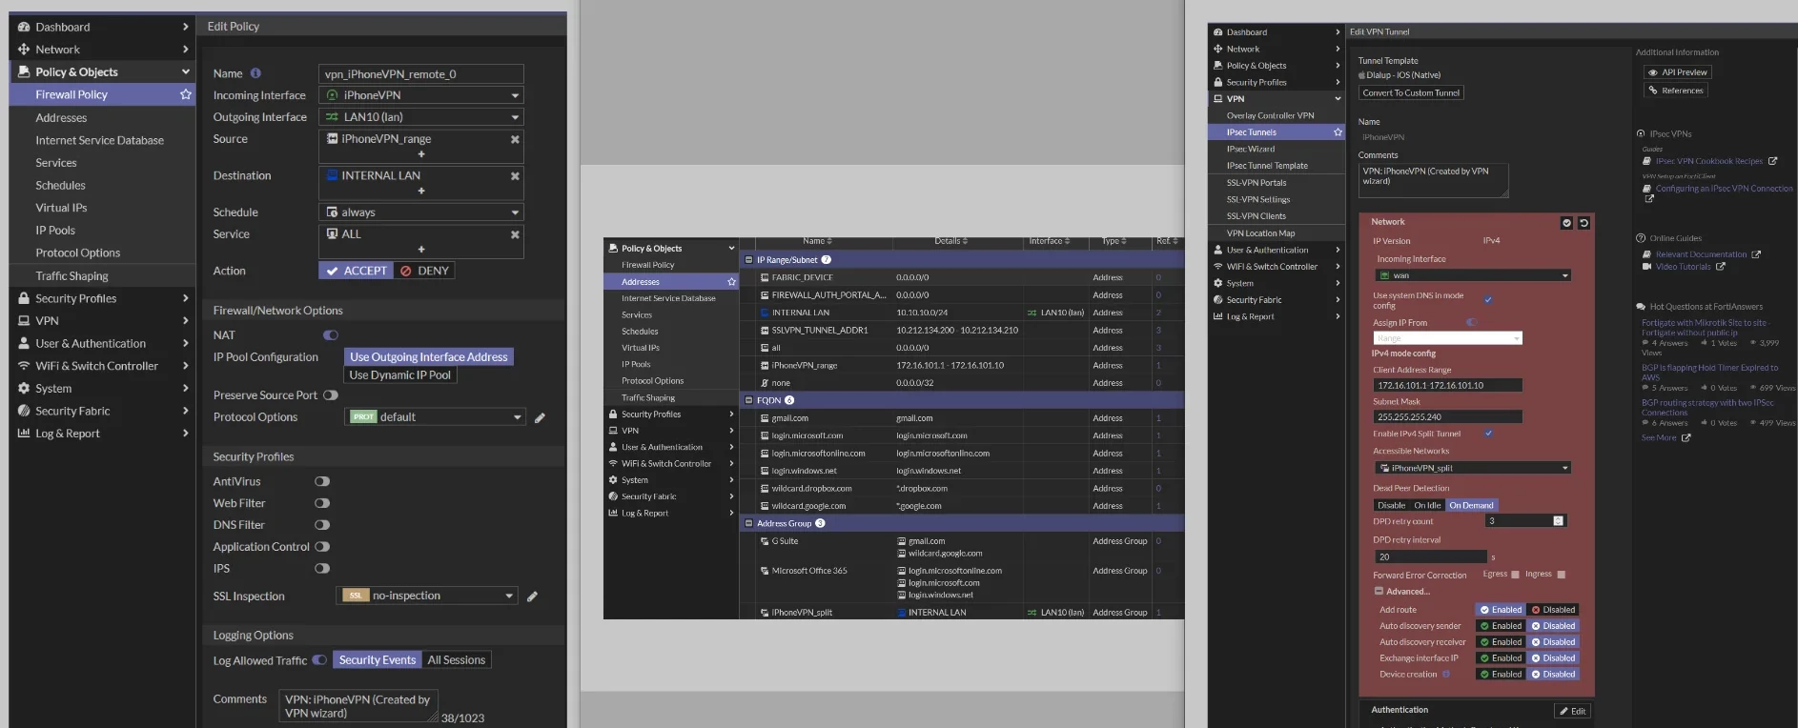Edit SSL Inspection profile with pencil icon
Screen dimensions: 1798x728
pyautogui.click(x=532, y=597)
